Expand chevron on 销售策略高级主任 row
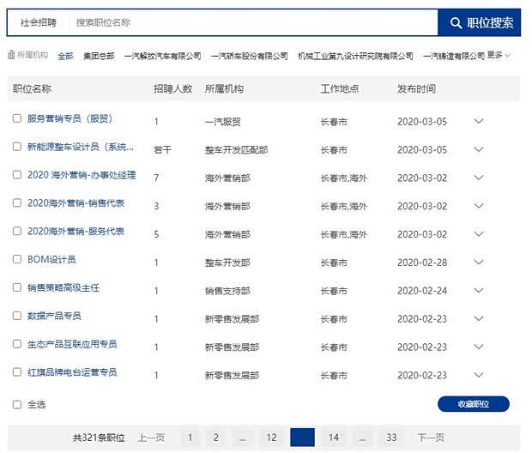 [479, 290]
